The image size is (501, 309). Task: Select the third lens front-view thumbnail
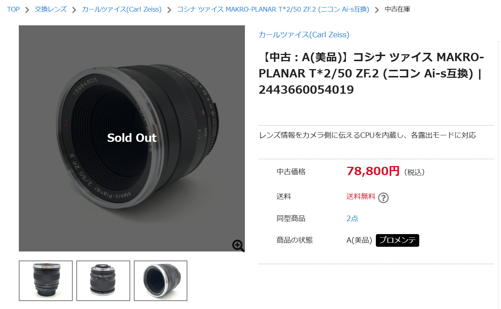click(x=161, y=281)
